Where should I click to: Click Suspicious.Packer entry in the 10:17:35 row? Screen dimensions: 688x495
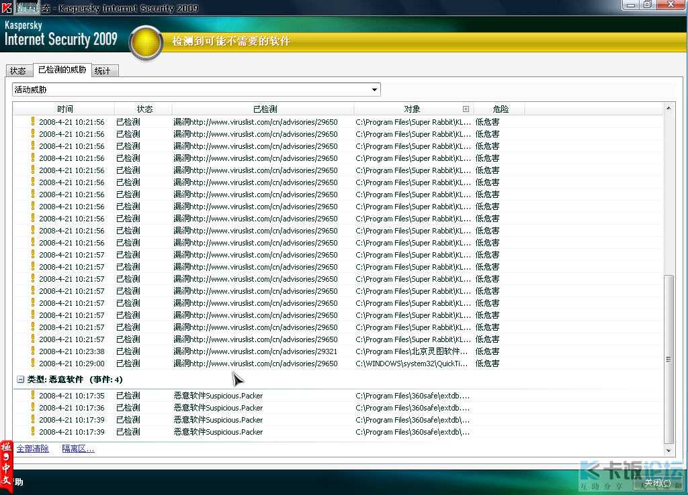pyautogui.click(x=218, y=396)
